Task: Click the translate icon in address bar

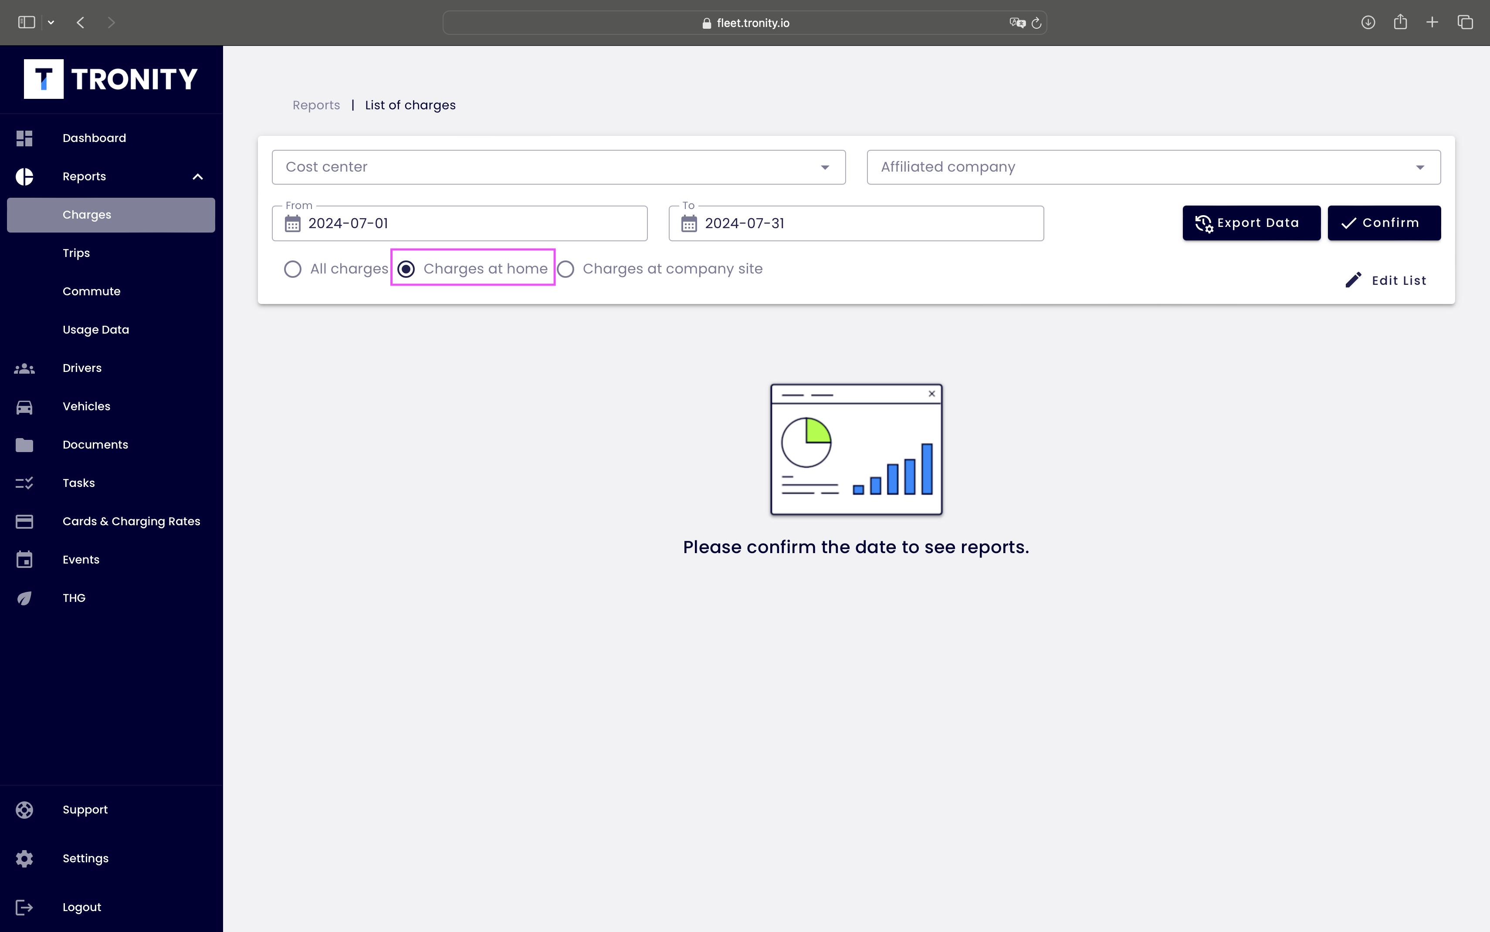Action: point(1017,23)
